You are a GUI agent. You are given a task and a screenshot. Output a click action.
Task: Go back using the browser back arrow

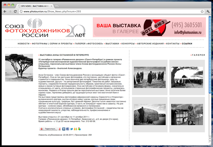pyautogui.click(x=5, y=11)
